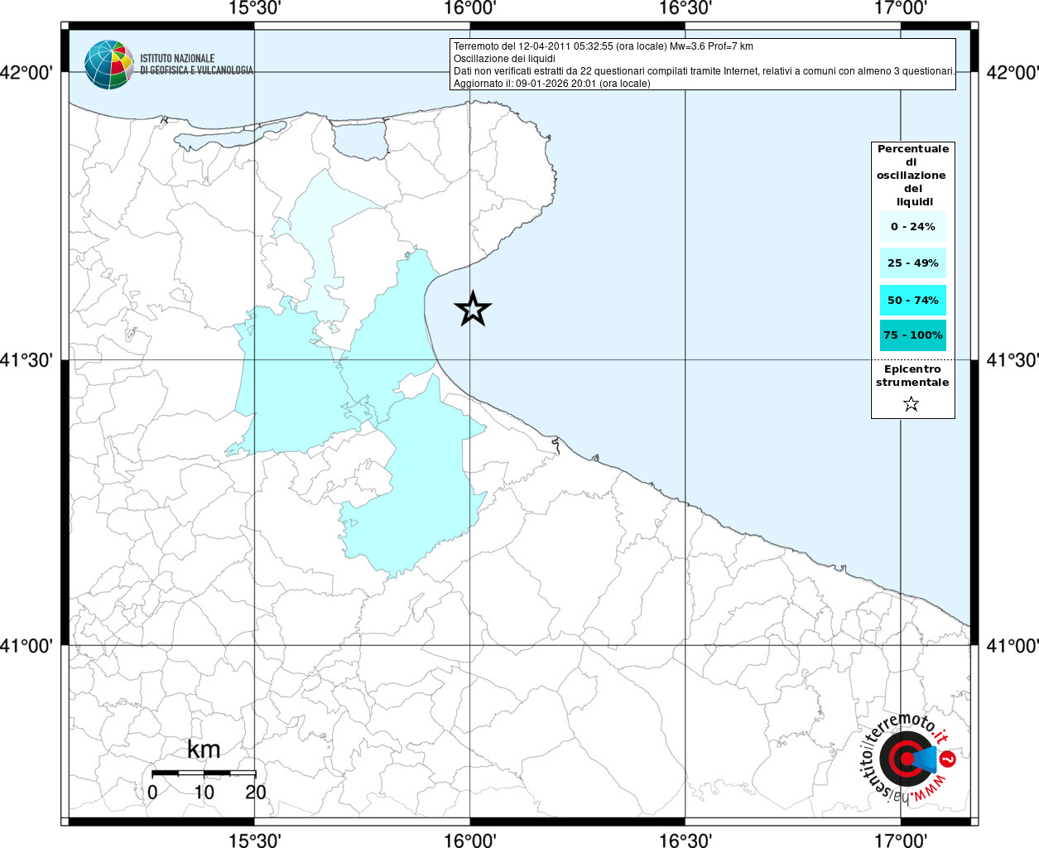Click the km scale bar
This screenshot has height=848, width=1039.
tap(204, 773)
